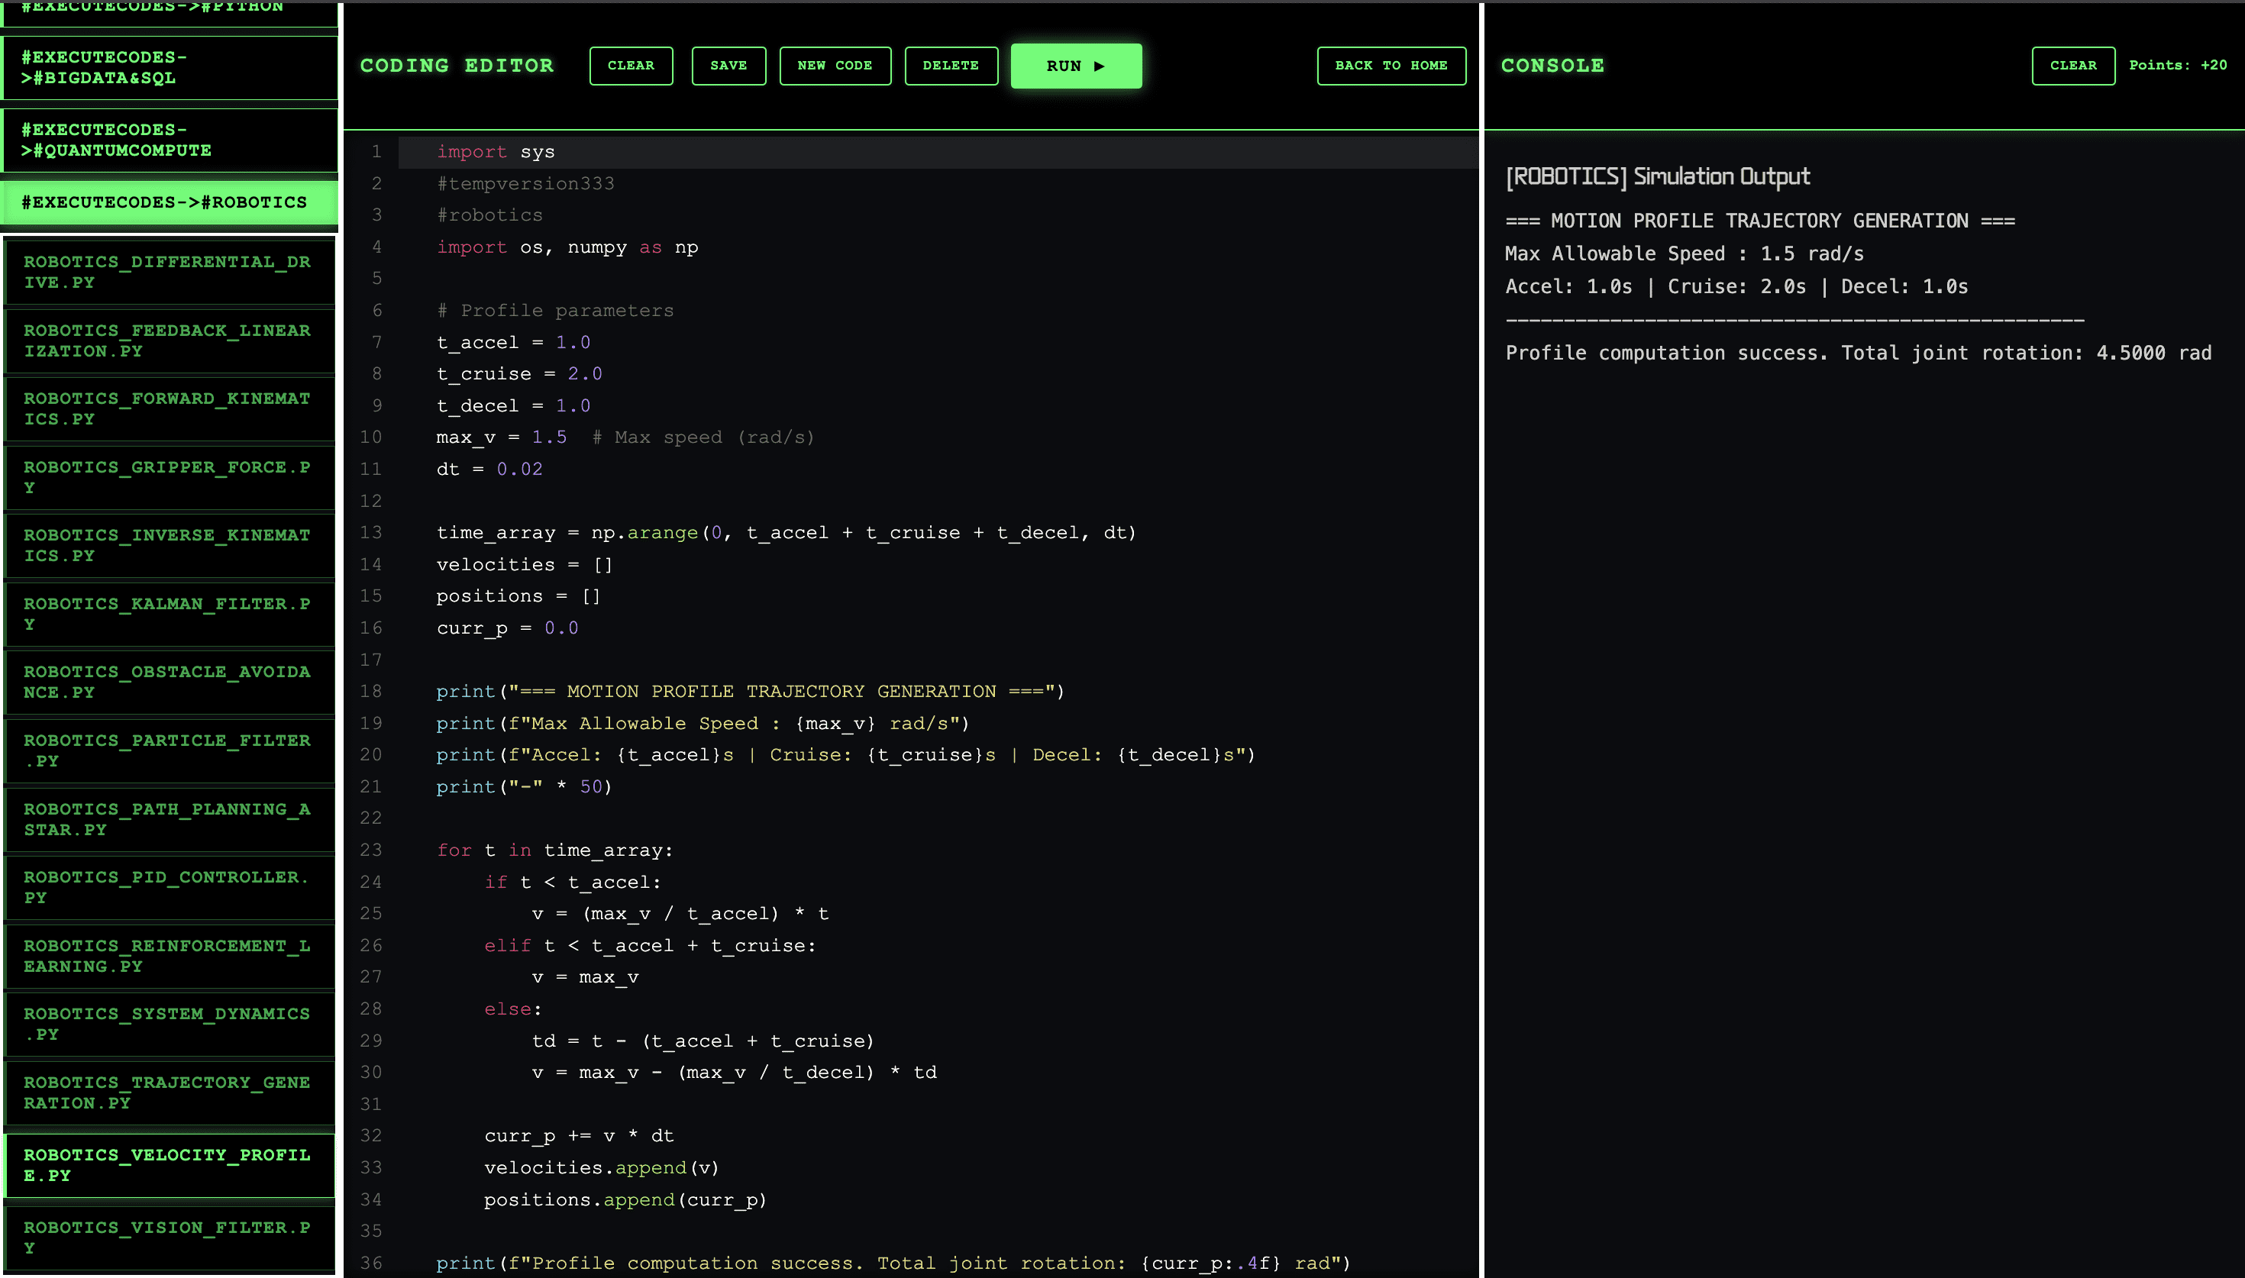The height and width of the screenshot is (1278, 2245).
Task: Create a new code file
Action: click(835, 66)
